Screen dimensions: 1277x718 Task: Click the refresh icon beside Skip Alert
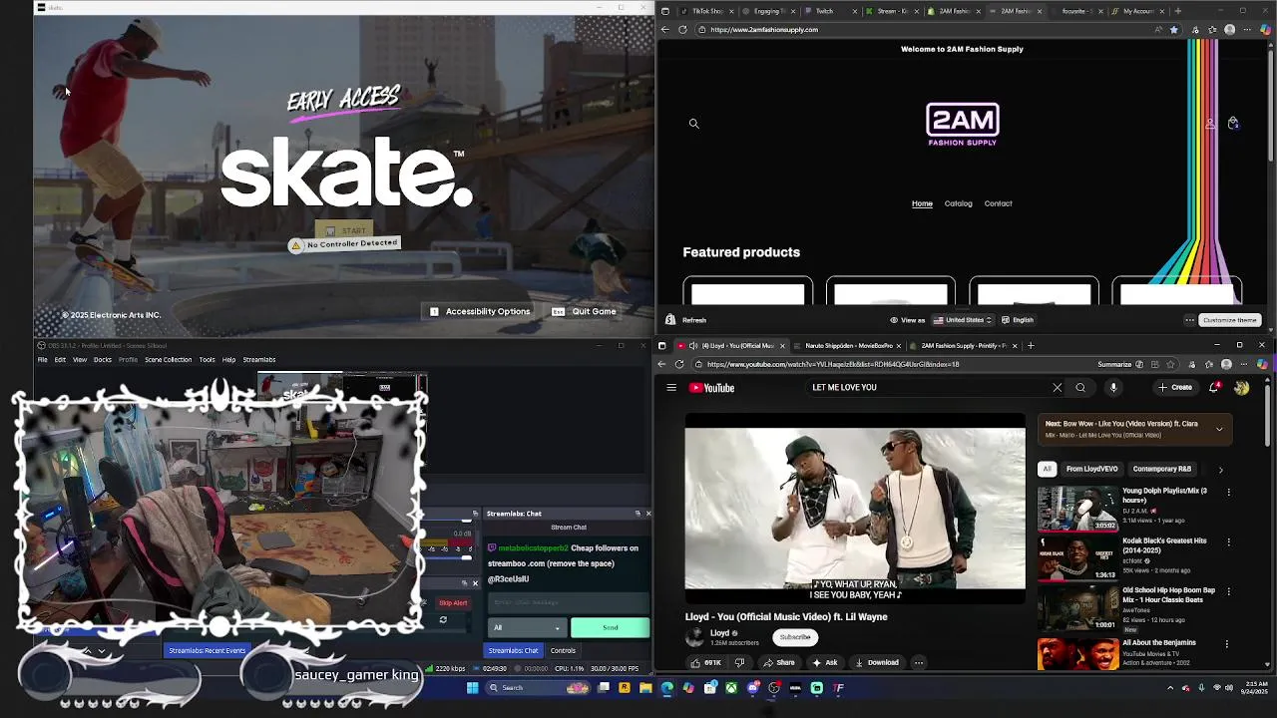click(x=443, y=620)
